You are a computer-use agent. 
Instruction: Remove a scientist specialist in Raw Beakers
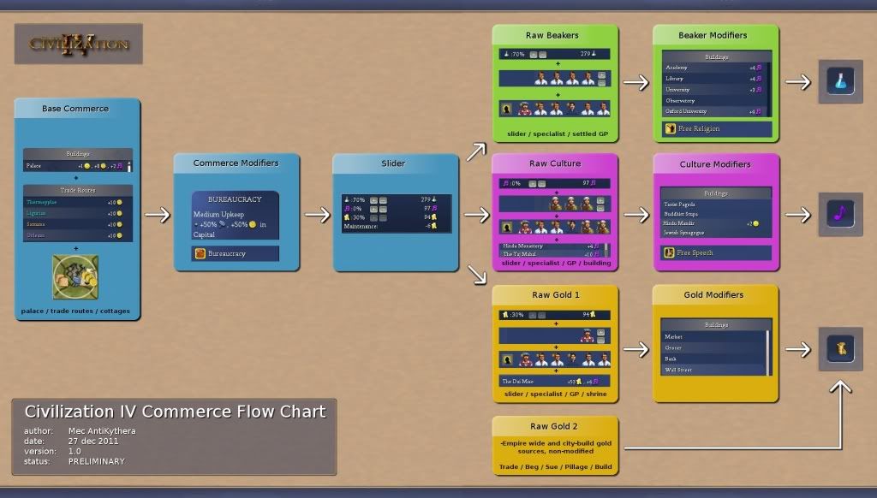tap(602, 83)
